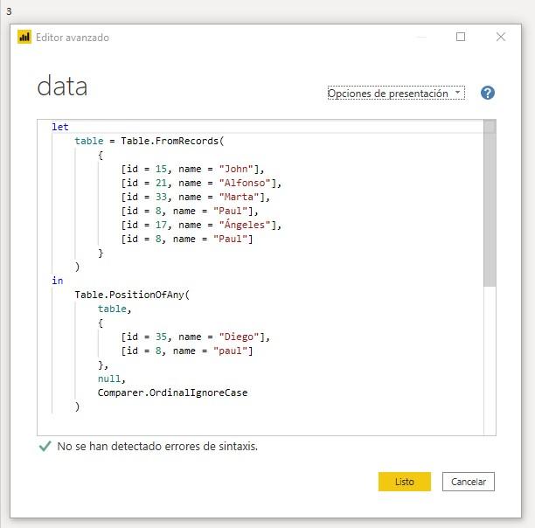Click the "Diego" record line in code
The width and height of the screenshot is (535, 528).
tap(196, 337)
